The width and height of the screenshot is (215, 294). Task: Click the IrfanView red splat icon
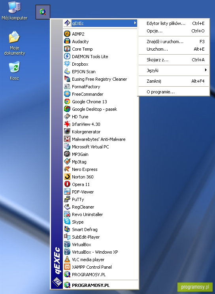pos(67,124)
